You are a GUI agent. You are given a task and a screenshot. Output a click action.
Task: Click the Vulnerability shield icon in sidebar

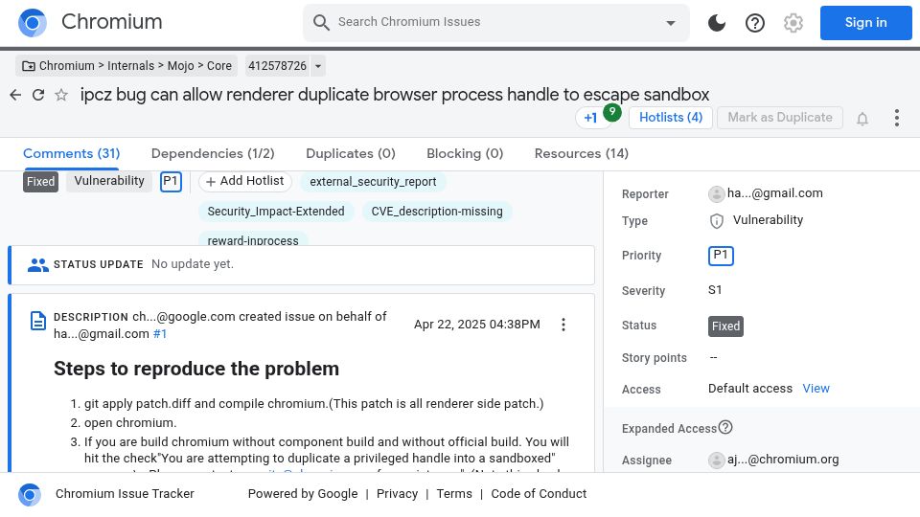717,221
